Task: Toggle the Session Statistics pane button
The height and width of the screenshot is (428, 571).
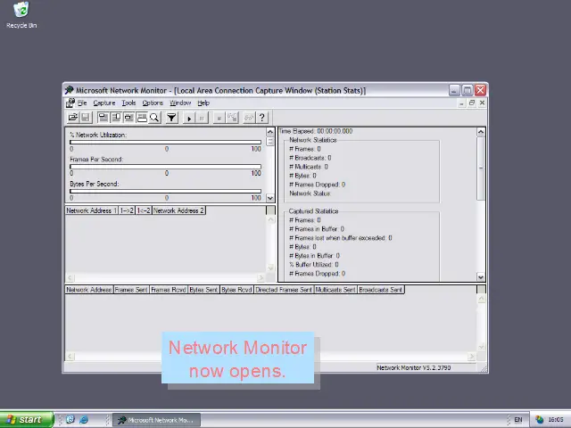Action: tap(128, 118)
